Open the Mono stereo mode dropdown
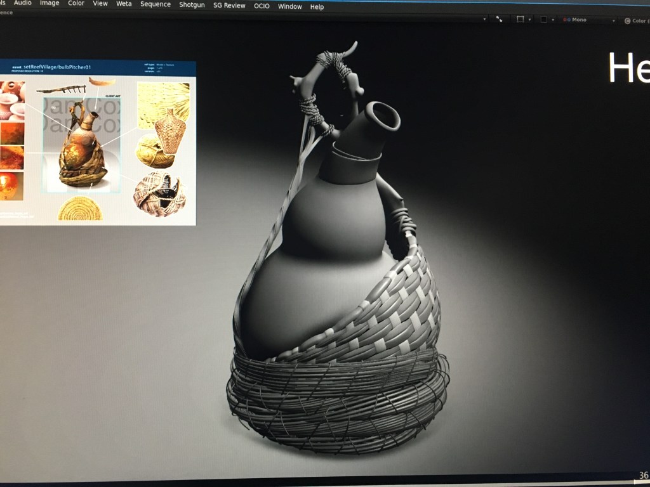The image size is (650, 487). tap(613, 21)
